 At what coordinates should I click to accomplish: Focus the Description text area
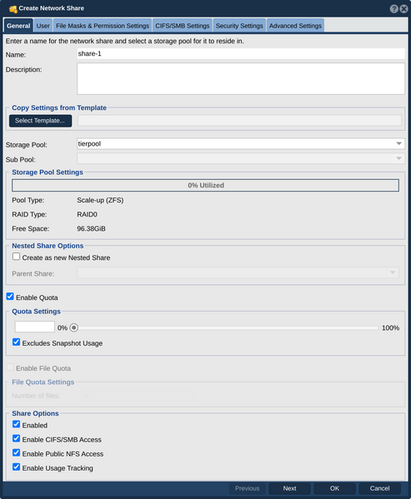point(241,78)
